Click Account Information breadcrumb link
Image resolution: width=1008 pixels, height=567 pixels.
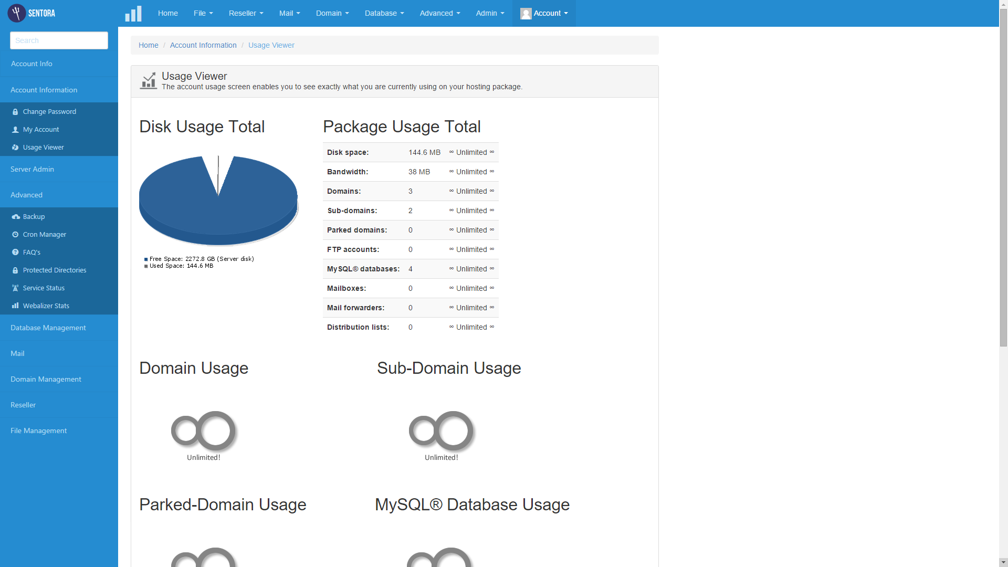[x=203, y=45]
